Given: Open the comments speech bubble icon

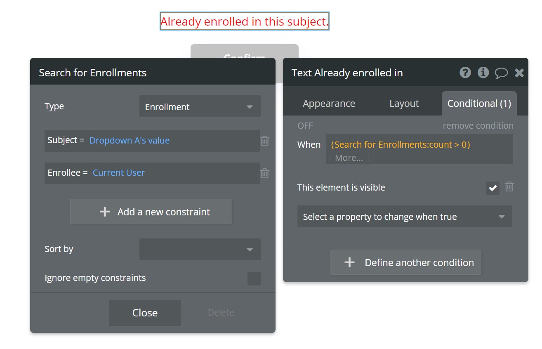Looking at the screenshot, I should 501,73.
